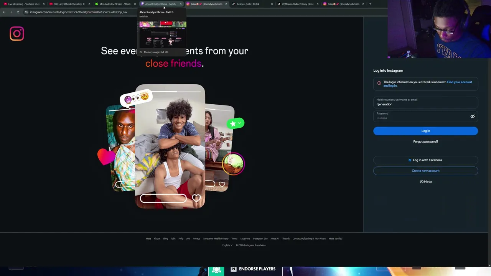This screenshot has height=276, width=491.
Task: Click the Log into Instagram heading
Action: [x=388, y=71]
